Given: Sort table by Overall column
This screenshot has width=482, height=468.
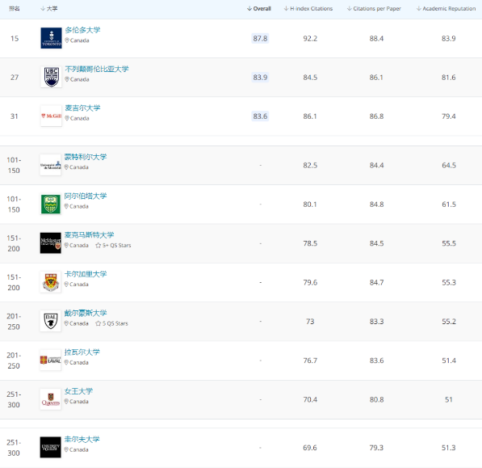Looking at the screenshot, I should 259,9.
